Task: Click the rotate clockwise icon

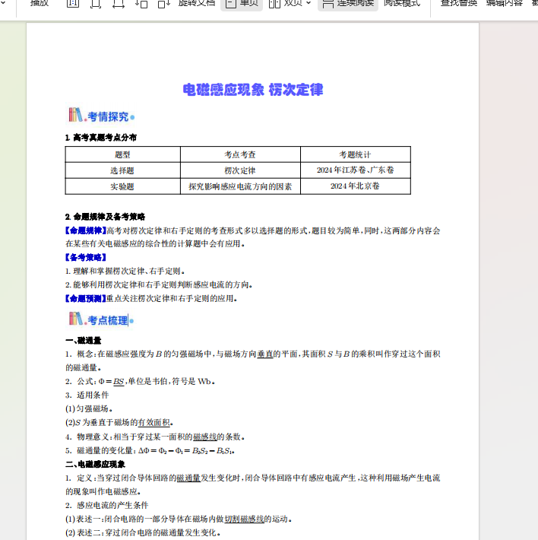Action: 164,4
